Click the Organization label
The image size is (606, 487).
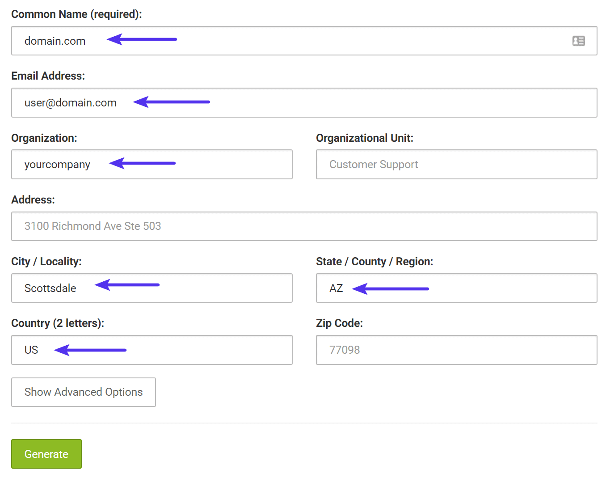44,138
